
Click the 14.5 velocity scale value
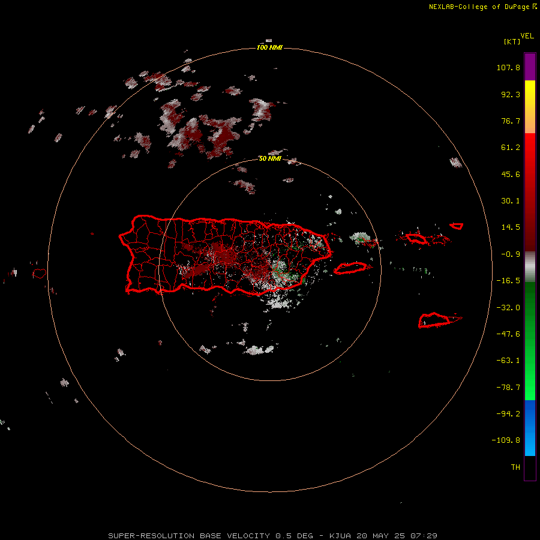coord(511,227)
